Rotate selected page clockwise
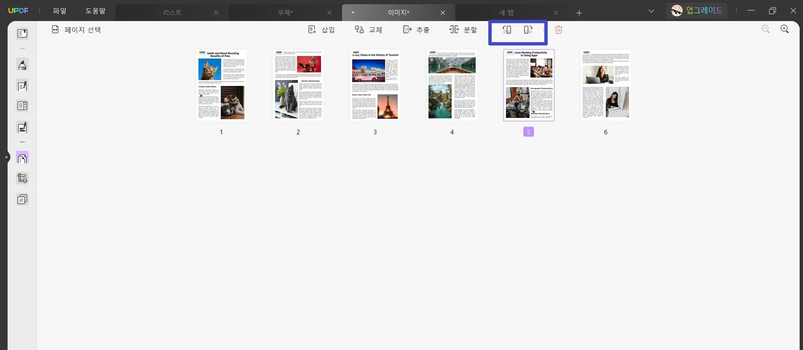 [x=528, y=29]
